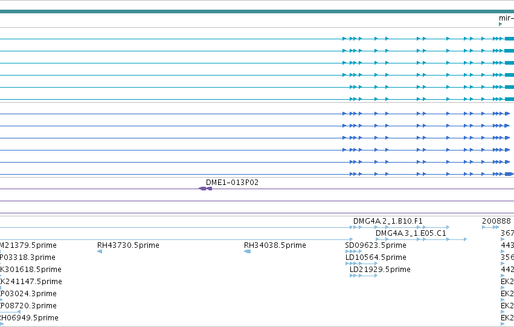The height and width of the screenshot is (327, 514).
Task: Click the EST feature under LD10564.5prime
Action: pos(361,264)
